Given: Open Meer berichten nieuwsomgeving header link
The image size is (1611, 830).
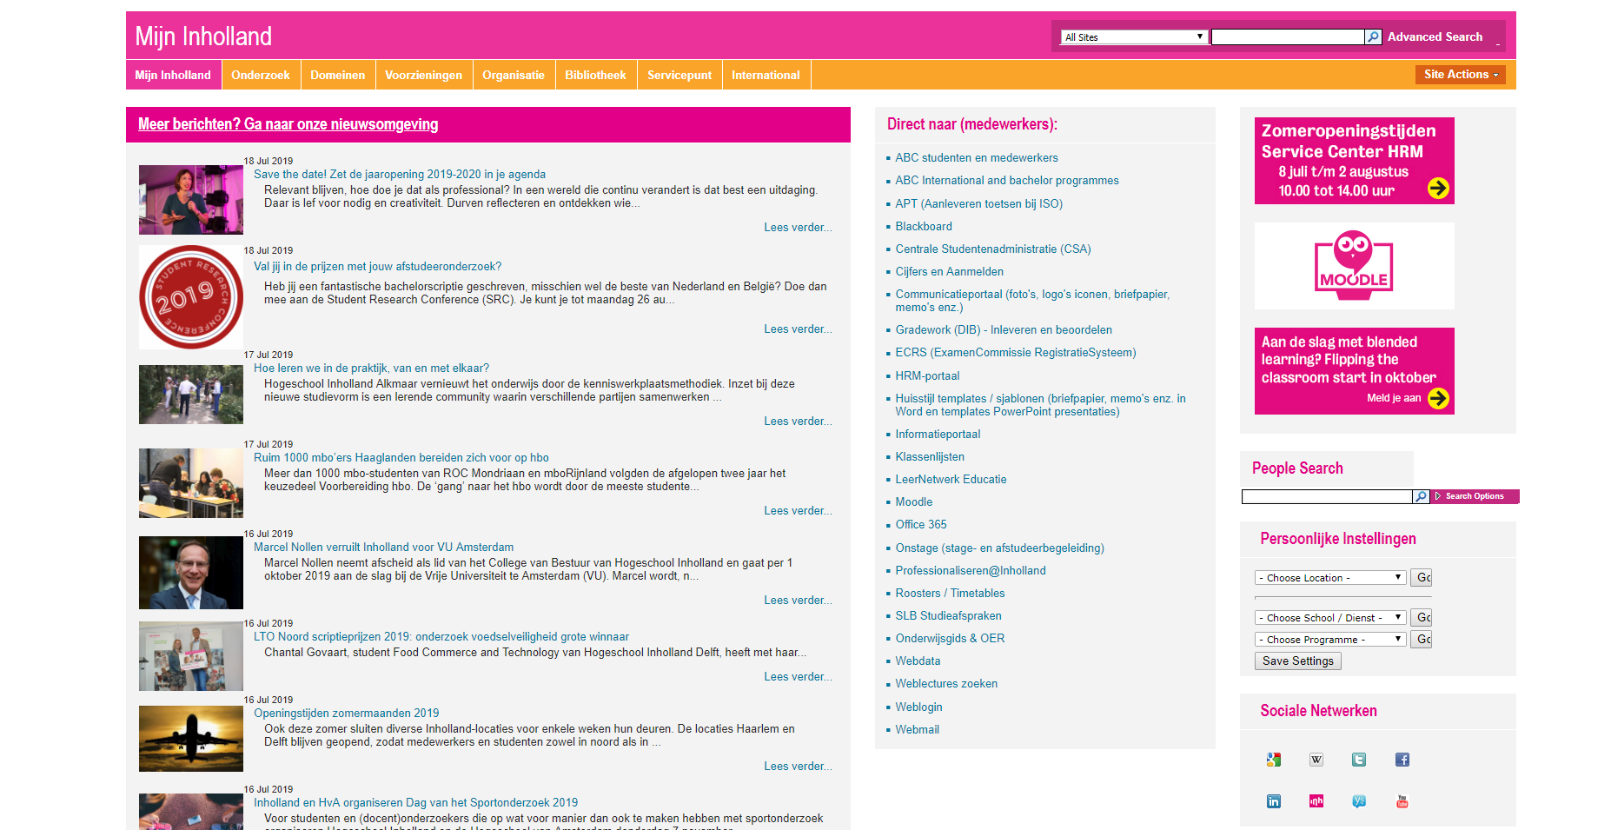Looking at the screenshot, I should pos(288,124).
